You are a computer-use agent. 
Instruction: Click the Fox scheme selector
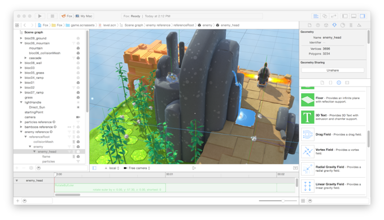(x=67, y=16)
